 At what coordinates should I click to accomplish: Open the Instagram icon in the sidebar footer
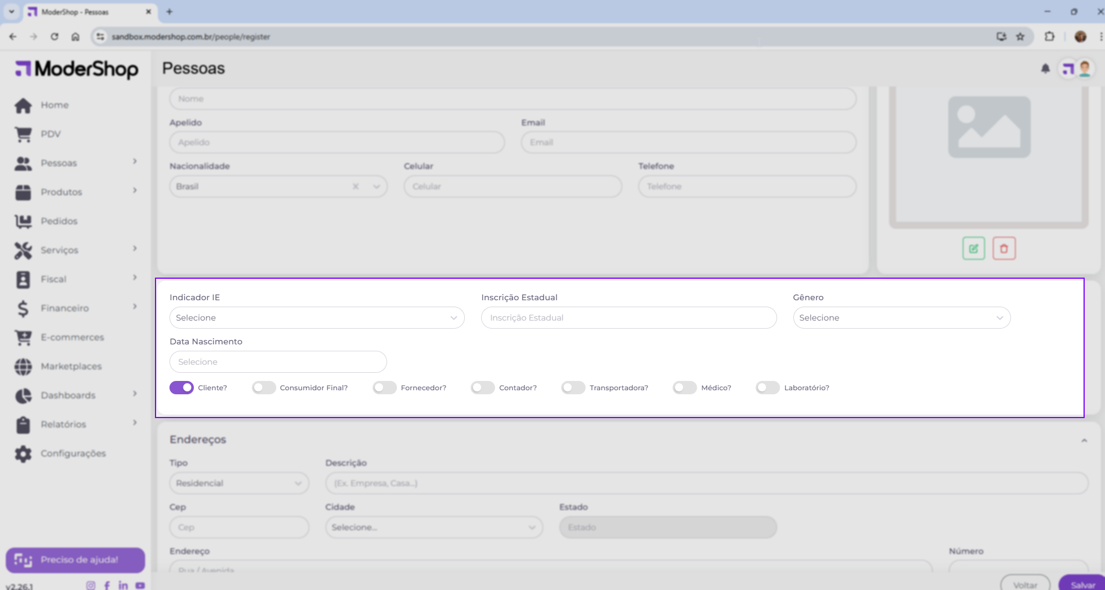[x=91, y=585]
